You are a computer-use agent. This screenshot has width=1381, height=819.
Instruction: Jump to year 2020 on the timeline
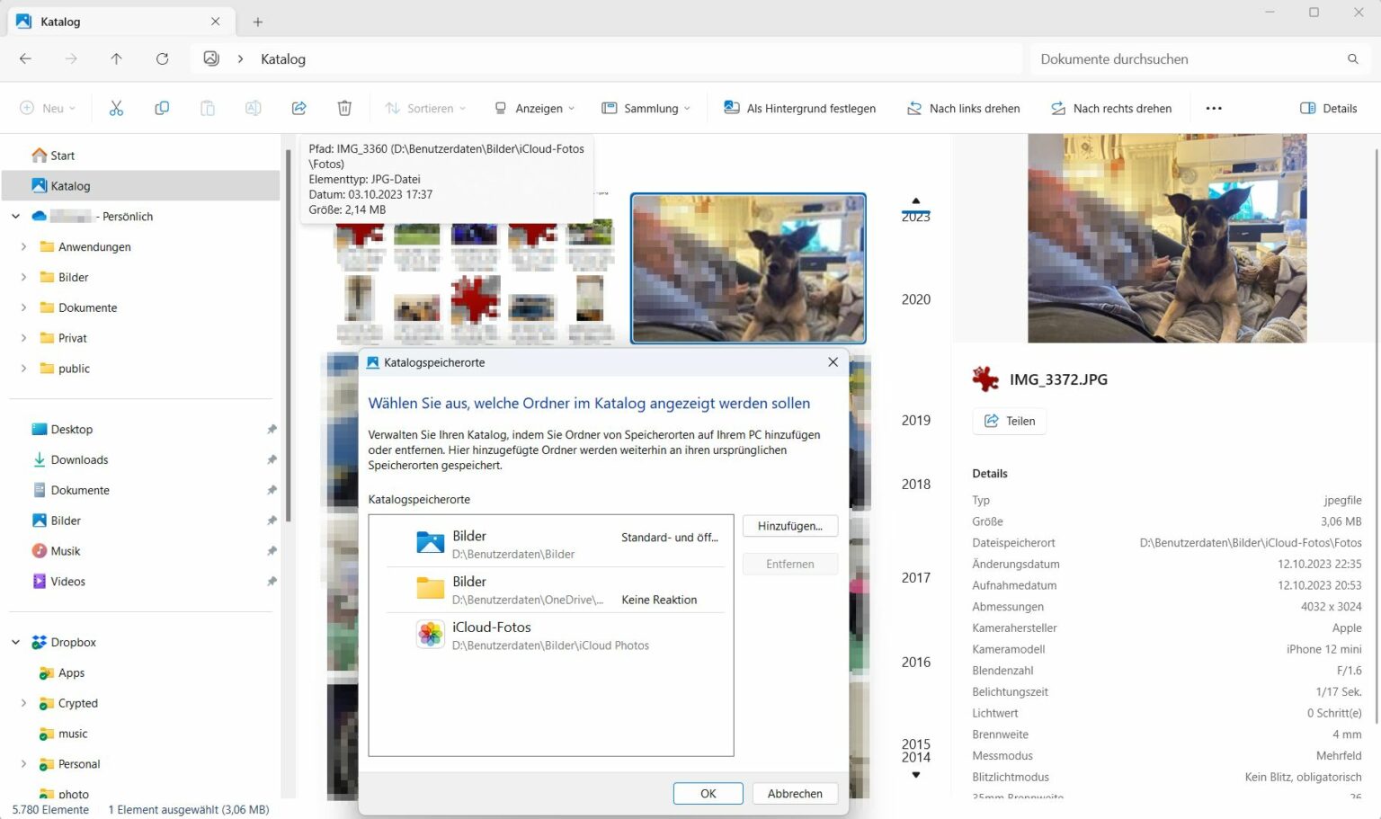pos(915,299)
